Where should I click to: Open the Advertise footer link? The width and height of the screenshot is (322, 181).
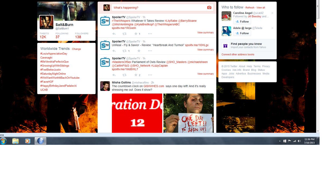tap(241, 73)
